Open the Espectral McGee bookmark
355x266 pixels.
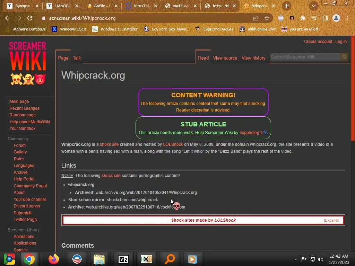(215, 29)
